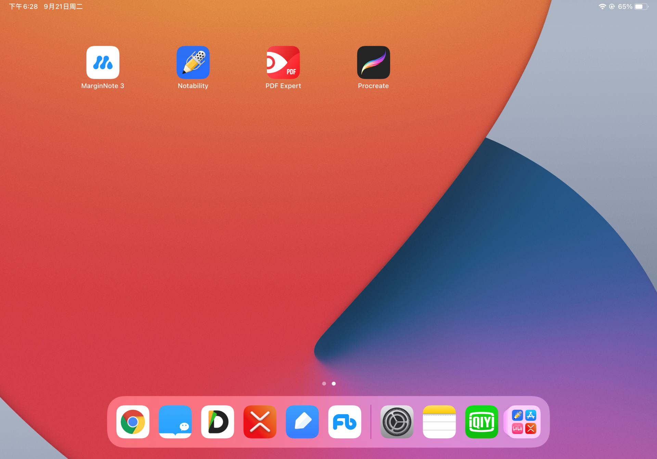Launch iQIYI video app
The width and height of the screenshot is (657, 459).
tap(481, 422)
